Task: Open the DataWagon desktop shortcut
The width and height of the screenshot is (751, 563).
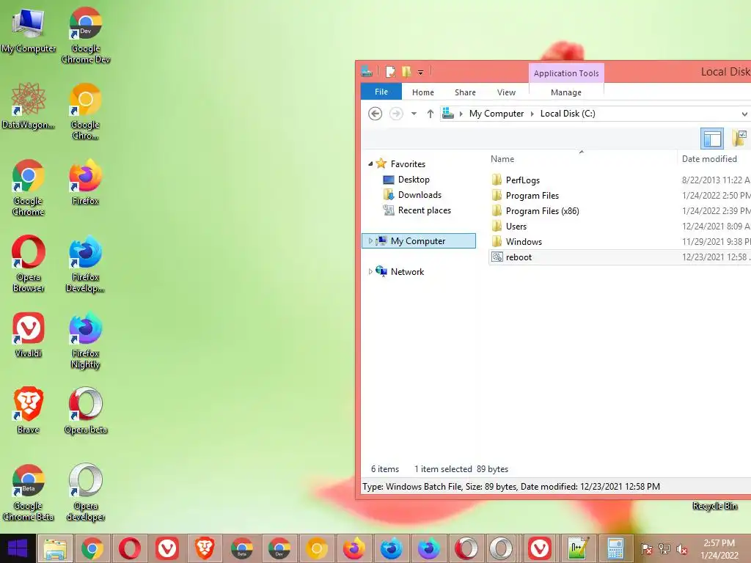Action: pos(29,106)
